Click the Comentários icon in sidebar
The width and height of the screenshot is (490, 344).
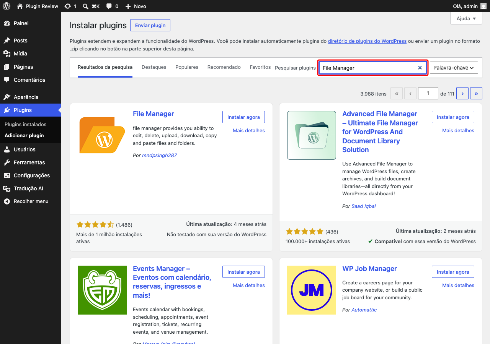tap(7, 80)
